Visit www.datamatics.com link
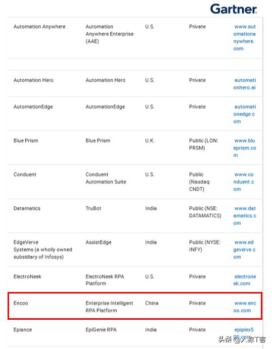The width and height of the screenshot is (272, 349). [x=245, y=215]
